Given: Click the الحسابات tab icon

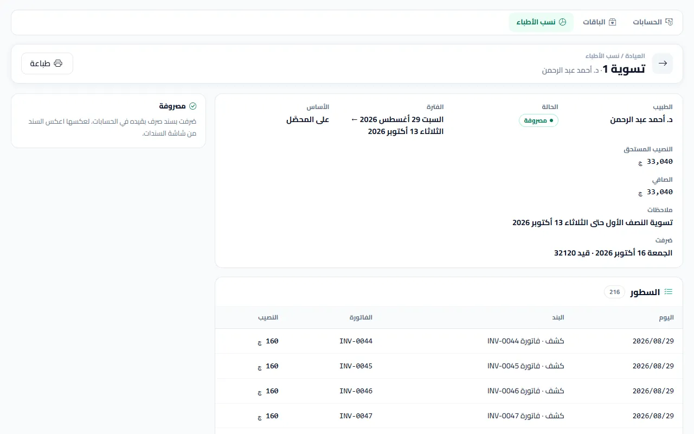Looking at the screenshot, I should point(669,22).
